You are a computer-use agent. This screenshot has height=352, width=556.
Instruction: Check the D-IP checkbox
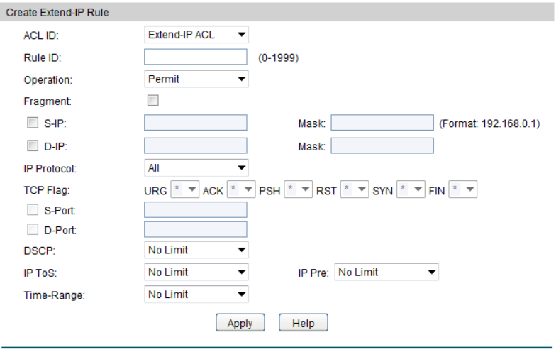click(x=31, y=145)
